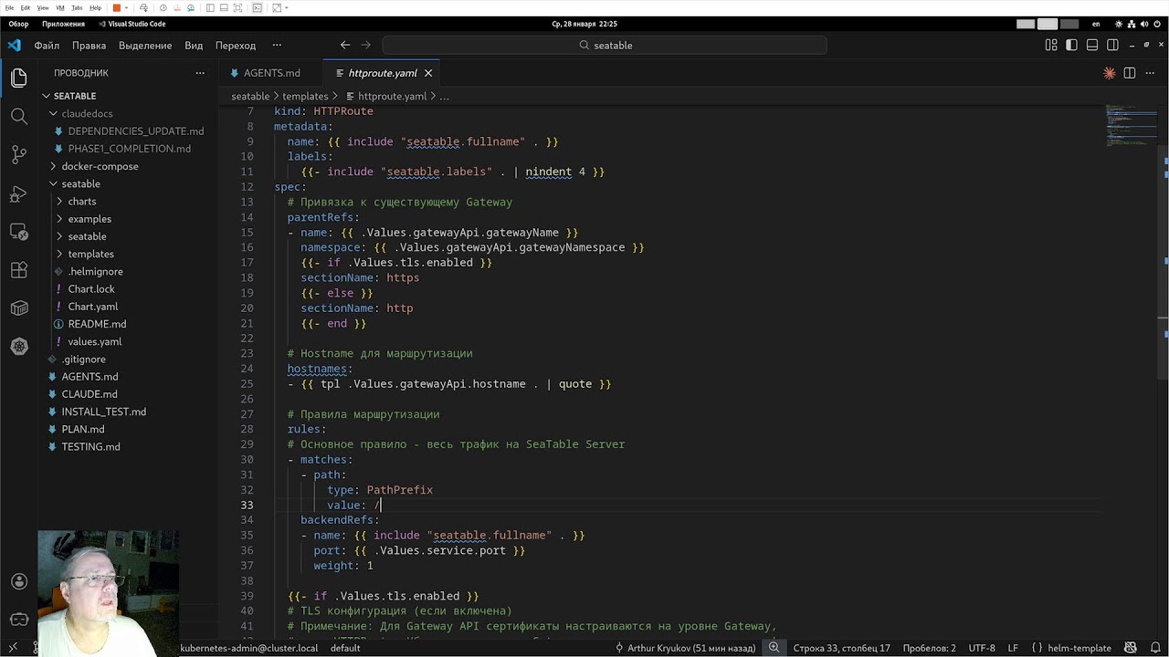Toggle the bottom panel layout button

1092,45
